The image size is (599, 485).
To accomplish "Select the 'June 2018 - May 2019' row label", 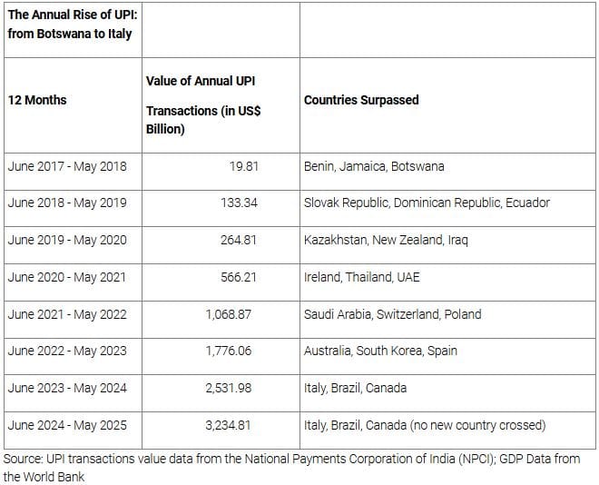I will click(67, 203).
